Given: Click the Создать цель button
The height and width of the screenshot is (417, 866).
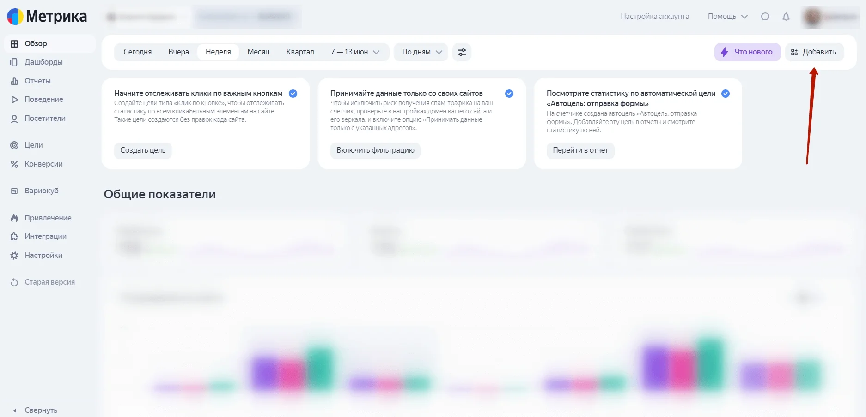Looking at the screenshot, I should click(143, 150).
